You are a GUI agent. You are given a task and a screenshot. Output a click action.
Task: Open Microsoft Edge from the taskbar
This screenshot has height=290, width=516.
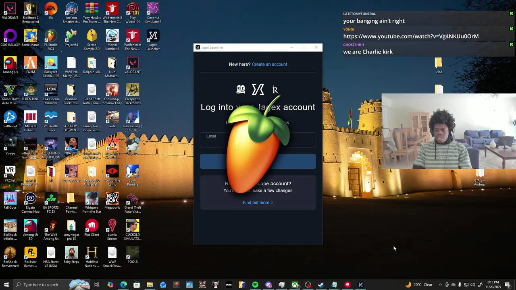point(123,285)
